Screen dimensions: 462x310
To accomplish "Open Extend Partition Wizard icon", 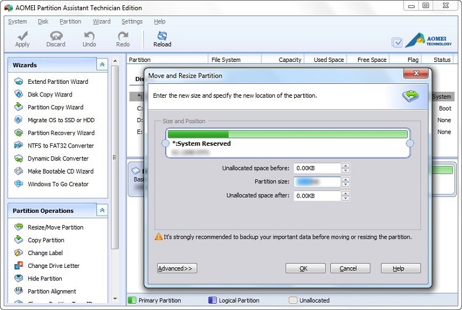I will (x=18, y=82).
